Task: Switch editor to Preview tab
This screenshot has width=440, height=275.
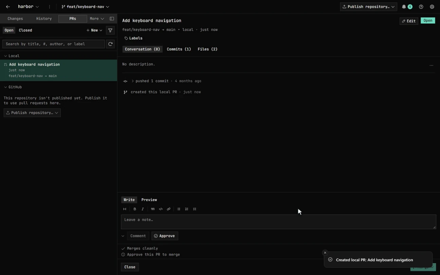Action: tap(149, 200)
